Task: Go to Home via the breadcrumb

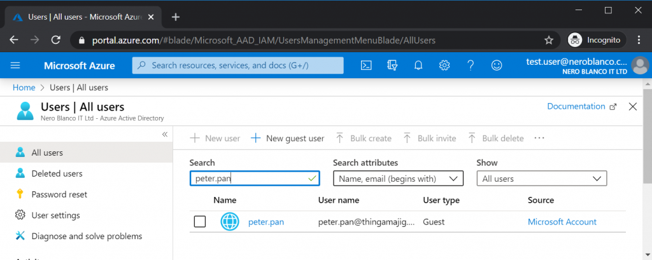Action: point(24,88)
